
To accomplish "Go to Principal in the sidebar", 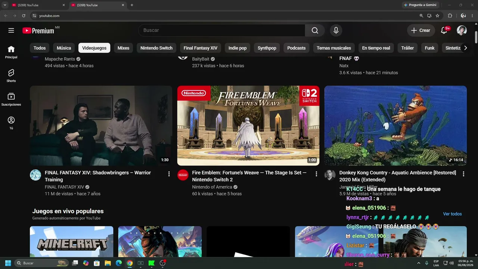I will coord(11,52).
